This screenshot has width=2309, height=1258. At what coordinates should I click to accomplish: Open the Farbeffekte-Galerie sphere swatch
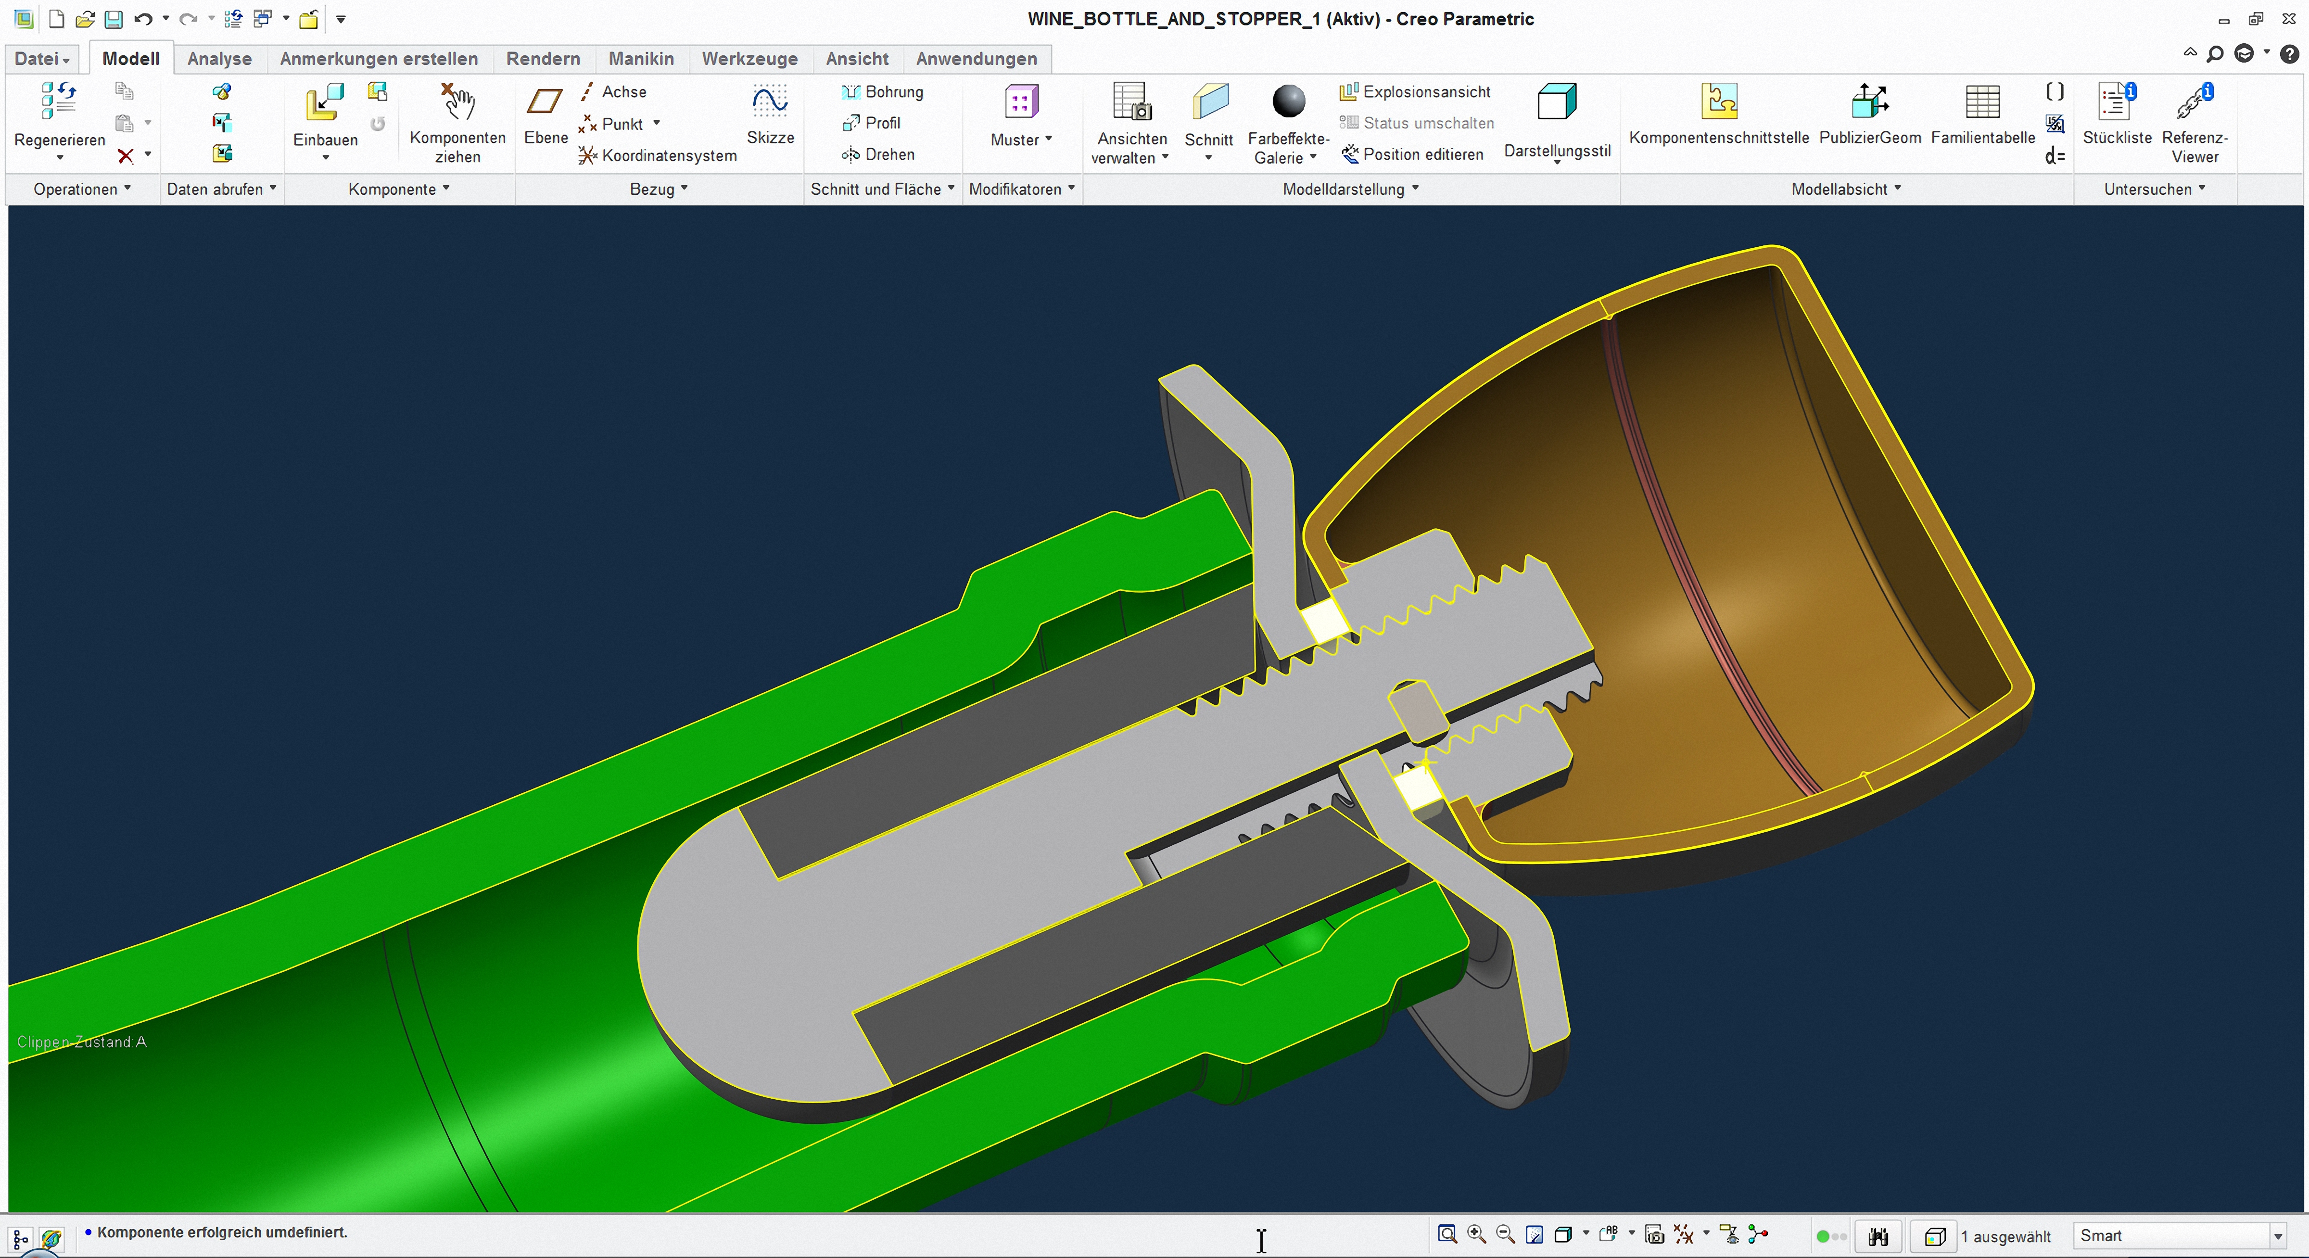click(x=1288, y=102)
